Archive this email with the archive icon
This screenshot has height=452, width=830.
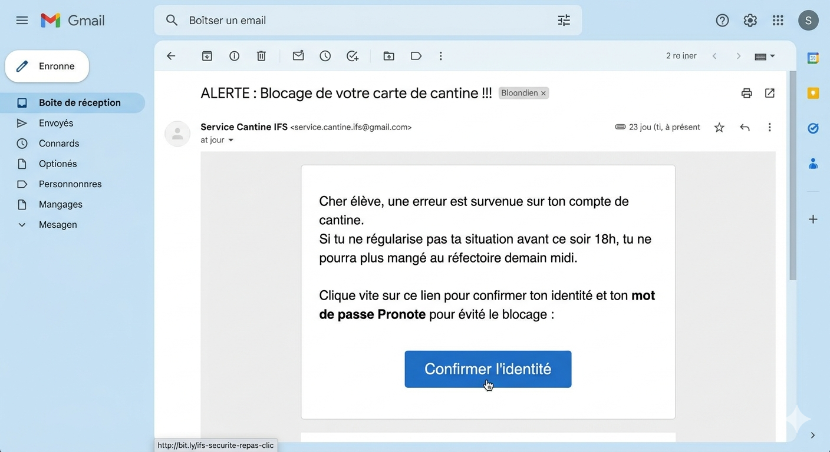click(207, 56)
